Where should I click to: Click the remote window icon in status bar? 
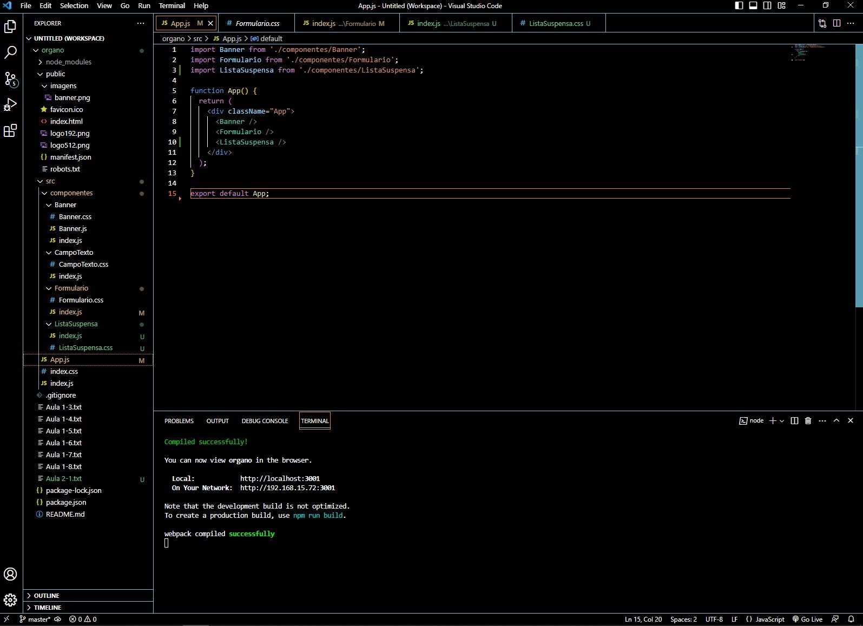[7, 619]
